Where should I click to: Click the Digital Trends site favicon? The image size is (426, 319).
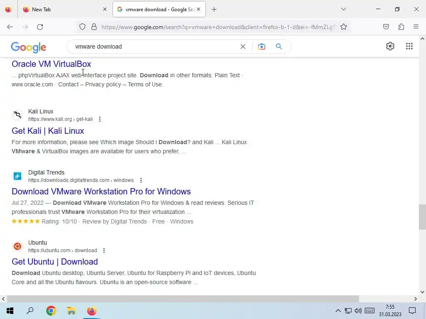(17, 176)
